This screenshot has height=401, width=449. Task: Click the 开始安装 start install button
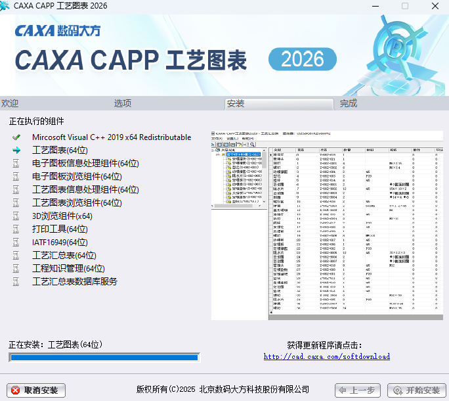(x=417, y=390)
